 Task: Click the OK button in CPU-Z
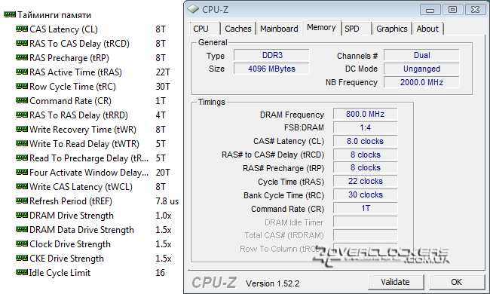tap(457, 282)
